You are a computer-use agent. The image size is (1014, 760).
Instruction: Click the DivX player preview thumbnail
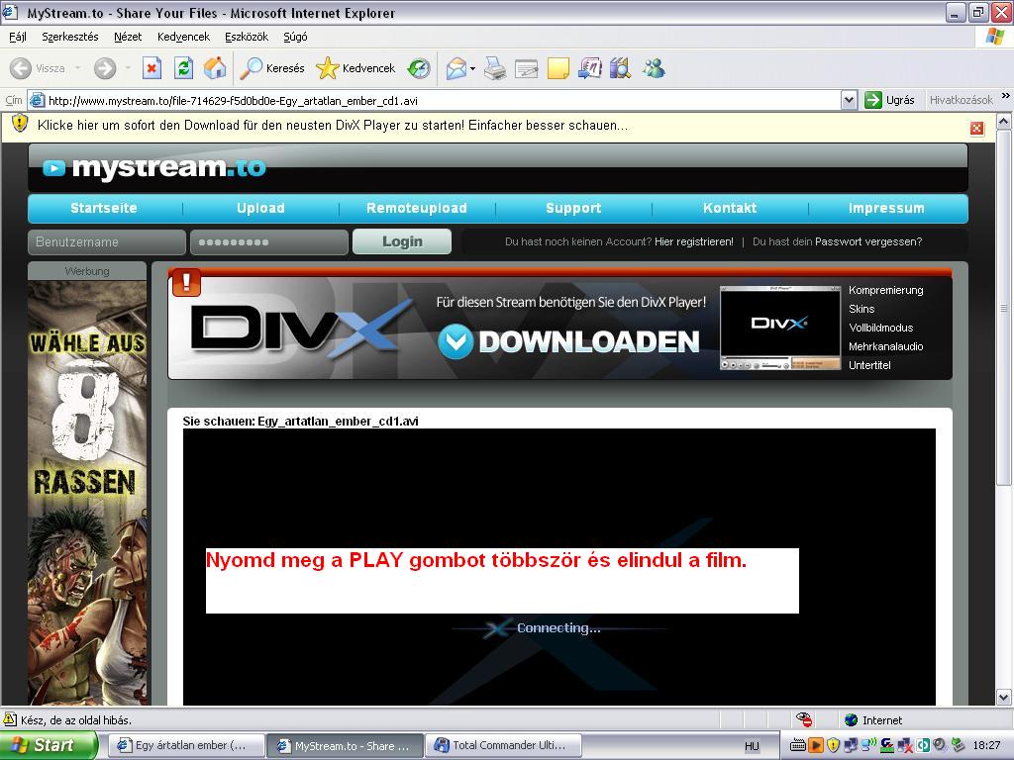click(780, 328)
